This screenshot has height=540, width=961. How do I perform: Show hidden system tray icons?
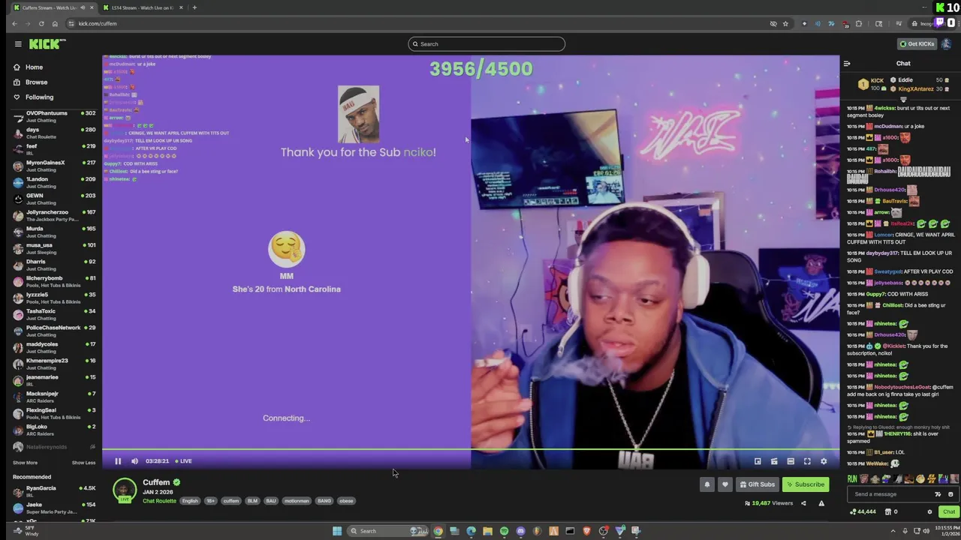[x=894, y=531]
